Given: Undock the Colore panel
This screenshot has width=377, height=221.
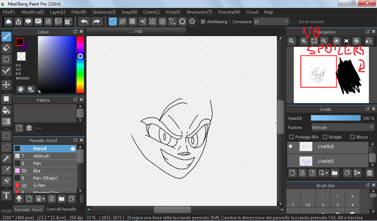Looking at the screenshot, I should point(75,31).
